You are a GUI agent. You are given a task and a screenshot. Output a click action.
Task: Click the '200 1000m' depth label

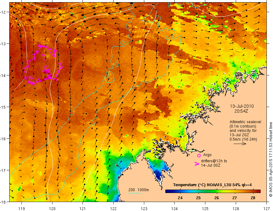[139, 190]
